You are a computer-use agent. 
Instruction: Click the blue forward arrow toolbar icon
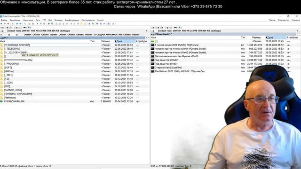[20, 24]
